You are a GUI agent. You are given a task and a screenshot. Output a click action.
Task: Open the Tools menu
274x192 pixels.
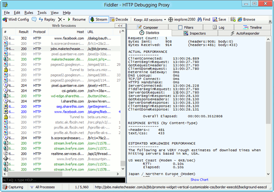coord(42,13)
